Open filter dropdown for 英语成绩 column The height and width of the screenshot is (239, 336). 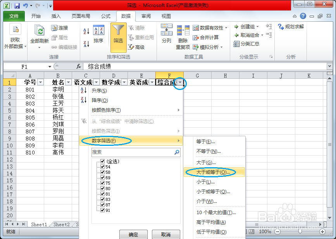(x=152, y=82)
